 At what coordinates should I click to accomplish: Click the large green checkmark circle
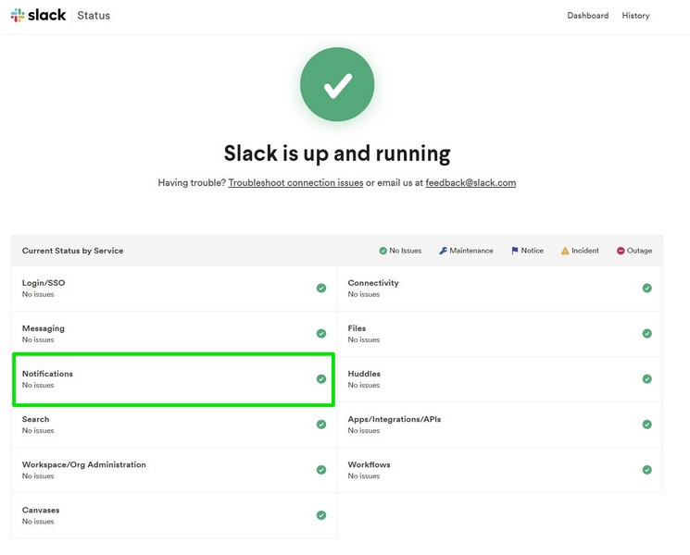point(337,85)
